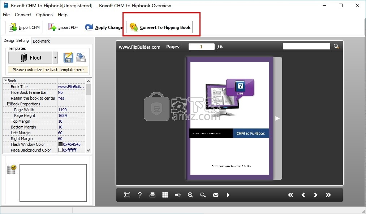Collapse the Book property group

pyautogui.click(x=6, y=81)
